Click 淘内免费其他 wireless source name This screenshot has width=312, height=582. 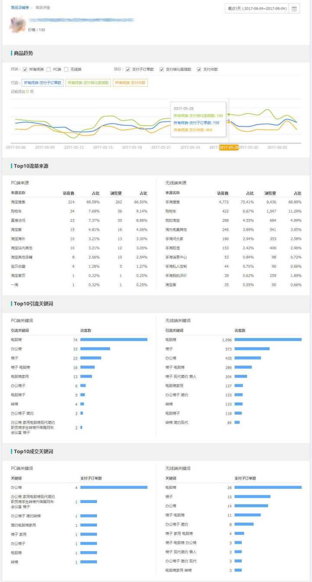(x=176, y=229)
